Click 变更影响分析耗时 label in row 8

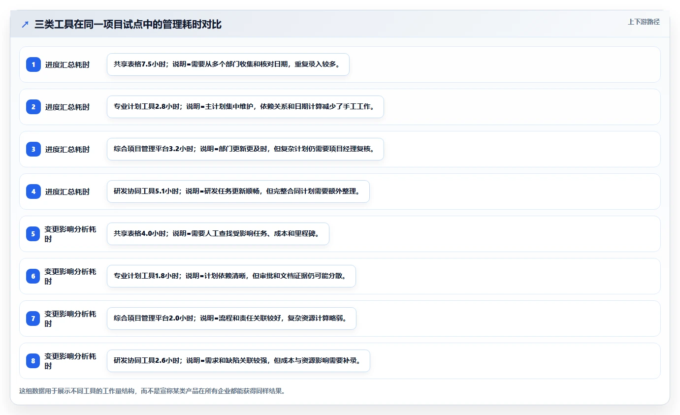pos(70,361)
